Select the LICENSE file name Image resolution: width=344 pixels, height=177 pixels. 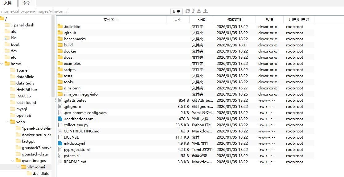pos(71,137)
